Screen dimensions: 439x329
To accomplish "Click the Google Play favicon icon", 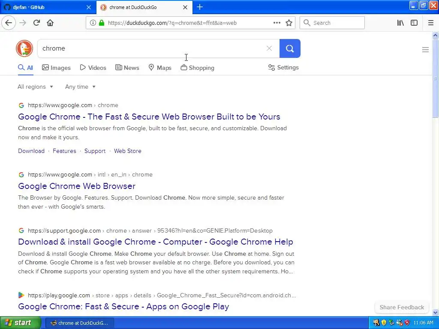I will point(21,295).
